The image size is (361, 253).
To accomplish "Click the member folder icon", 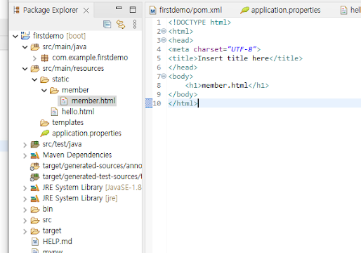I will 54,90.
